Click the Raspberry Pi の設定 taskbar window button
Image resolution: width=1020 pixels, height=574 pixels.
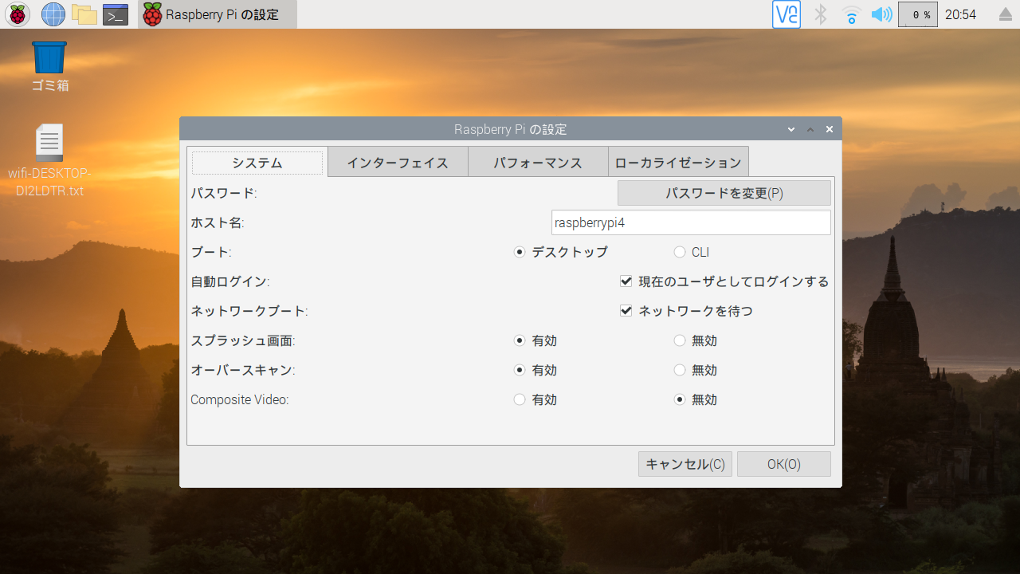218,14
